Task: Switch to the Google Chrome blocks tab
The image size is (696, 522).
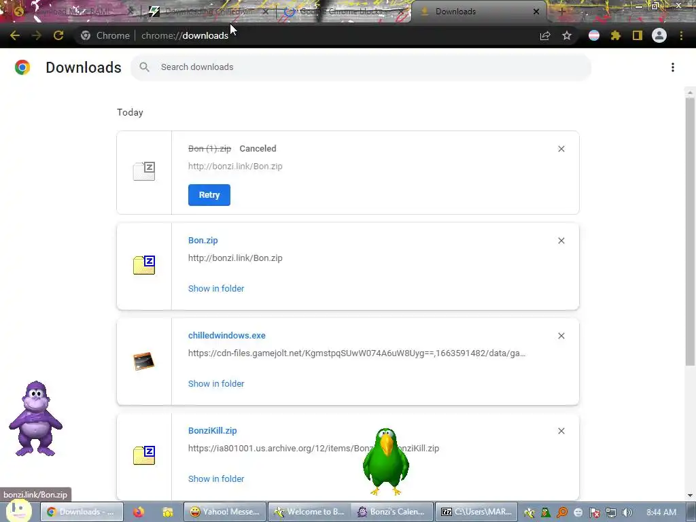Action: (x=344, y=12)
